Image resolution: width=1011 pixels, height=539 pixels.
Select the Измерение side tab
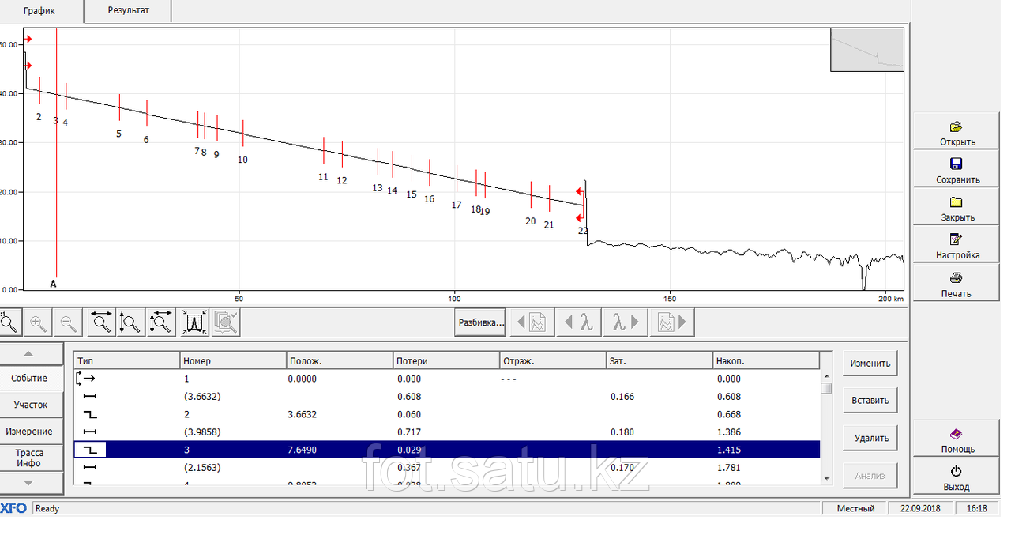32,432
